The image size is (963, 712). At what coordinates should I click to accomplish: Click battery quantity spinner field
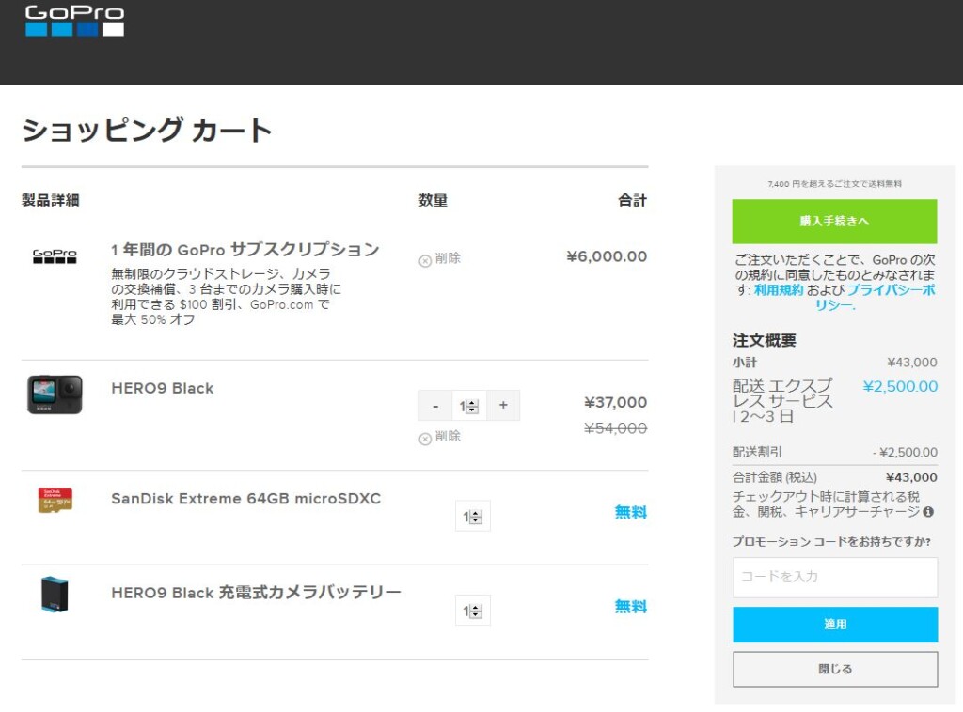(473, 611)
